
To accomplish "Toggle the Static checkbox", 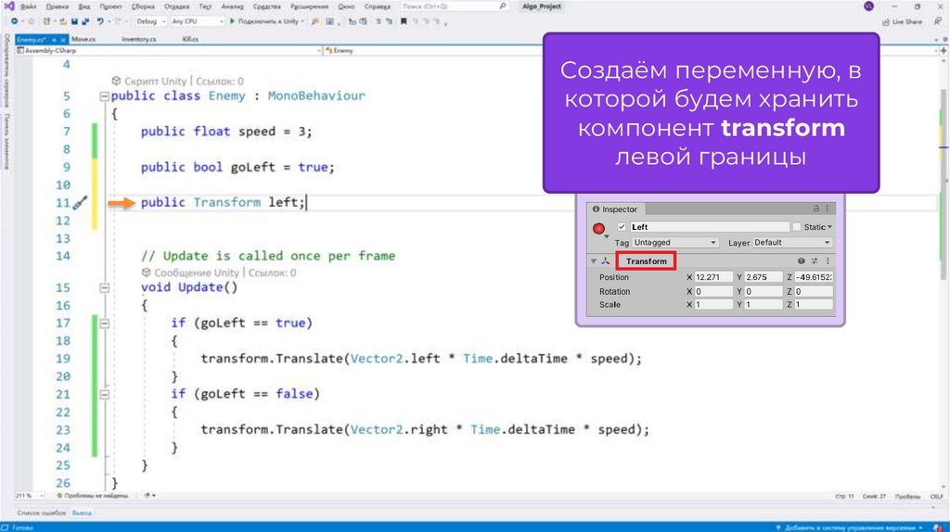I will (x=797, y=227).
